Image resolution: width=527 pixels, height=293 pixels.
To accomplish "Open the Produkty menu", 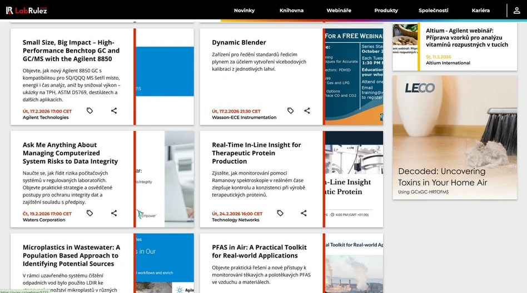I will pos(386,11).
